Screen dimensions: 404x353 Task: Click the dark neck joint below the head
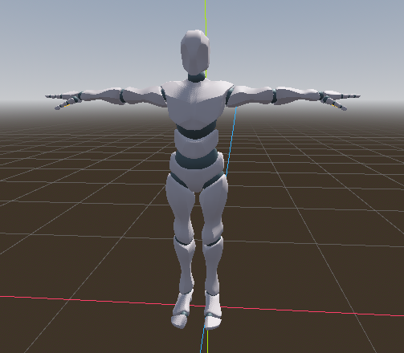[196, 77]
